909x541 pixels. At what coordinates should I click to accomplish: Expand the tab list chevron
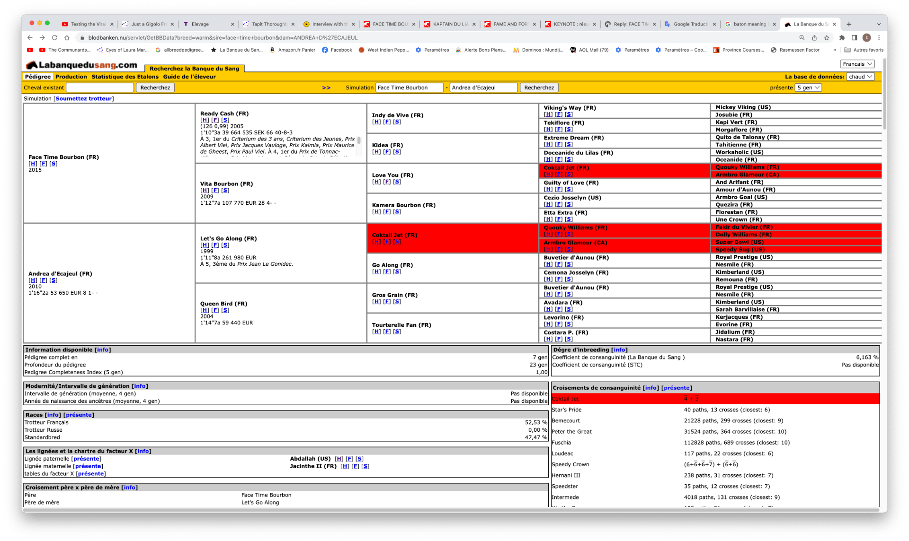[x=879, y=24]
